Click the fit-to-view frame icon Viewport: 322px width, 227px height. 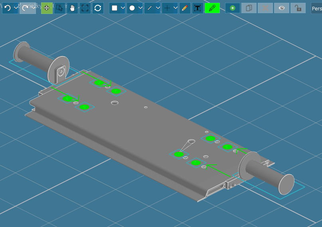click(x=85, y=8)
